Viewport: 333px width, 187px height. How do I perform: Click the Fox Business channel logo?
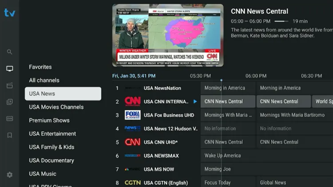(132, 115)
